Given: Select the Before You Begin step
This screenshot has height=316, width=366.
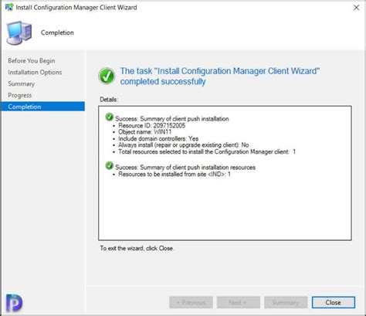Looking at the screenshot, I should pos(32,61).
